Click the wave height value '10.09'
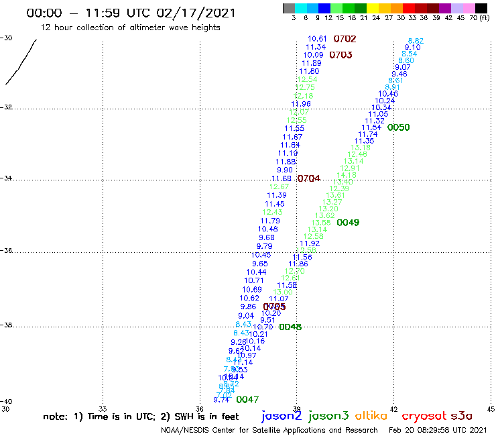Screen dimensions: 496x436 (x=314, y=55)
